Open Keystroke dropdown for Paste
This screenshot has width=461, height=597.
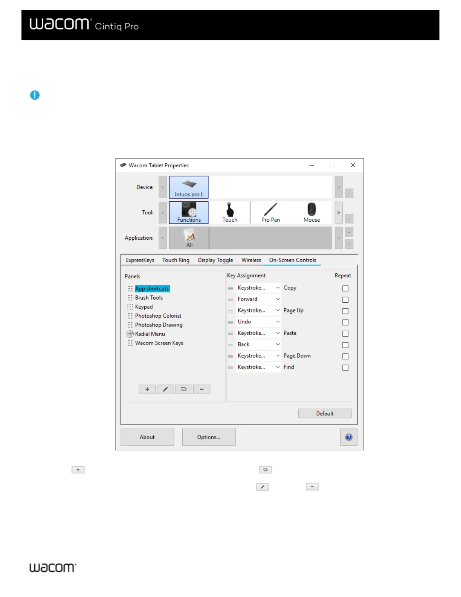259,333
